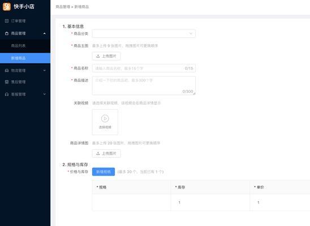Screen dimensions: 310x226
Task: Click 商品管理 breadcrumb link
Action: point(63,7)
